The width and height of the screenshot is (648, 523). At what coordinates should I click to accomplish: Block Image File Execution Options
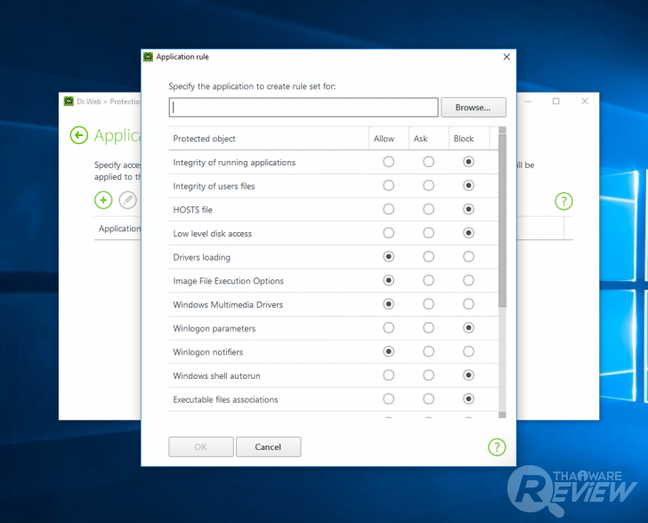coord(468,280)
